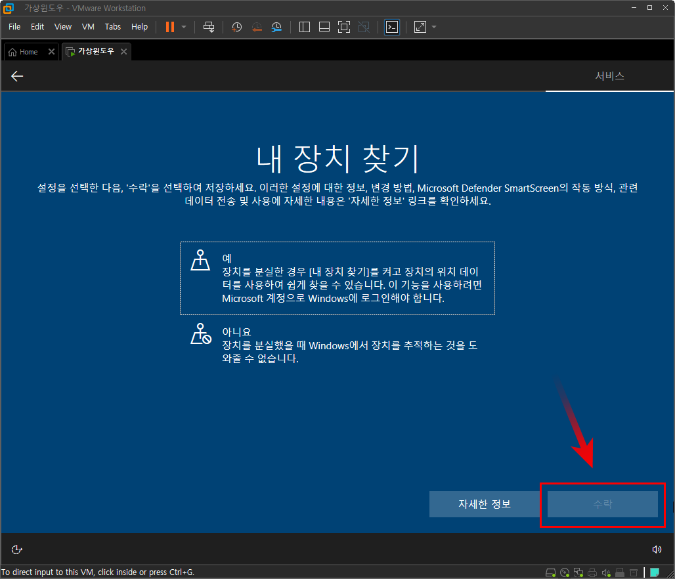The height and width of the screenshot is (579, 675).
Task: Open the power options dropdown arrow
Action: 184,27
